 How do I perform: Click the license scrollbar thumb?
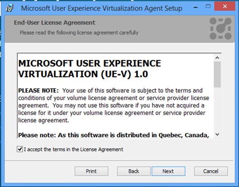217,74
